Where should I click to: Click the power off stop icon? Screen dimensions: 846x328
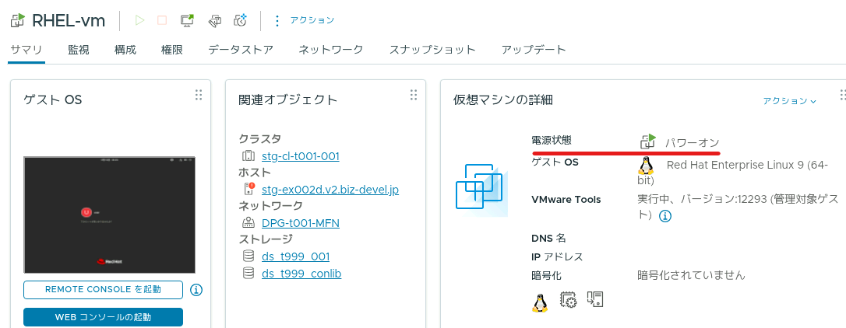(162, 20)
